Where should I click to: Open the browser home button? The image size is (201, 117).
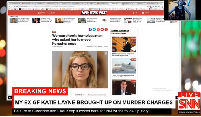(x=17, y=6)
